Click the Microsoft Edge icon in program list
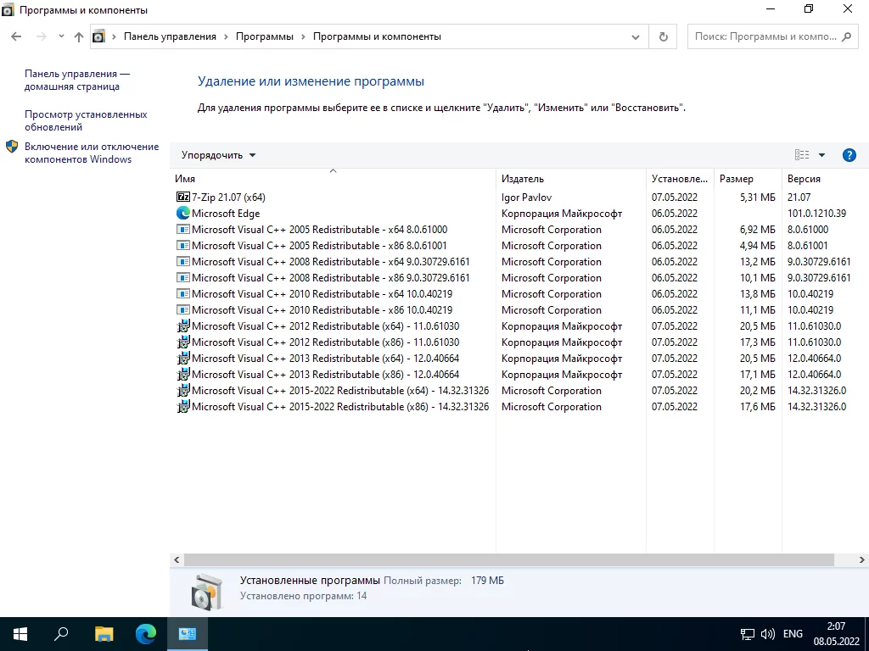The width and height of the screenshot is (869, 651). point(183,213)
